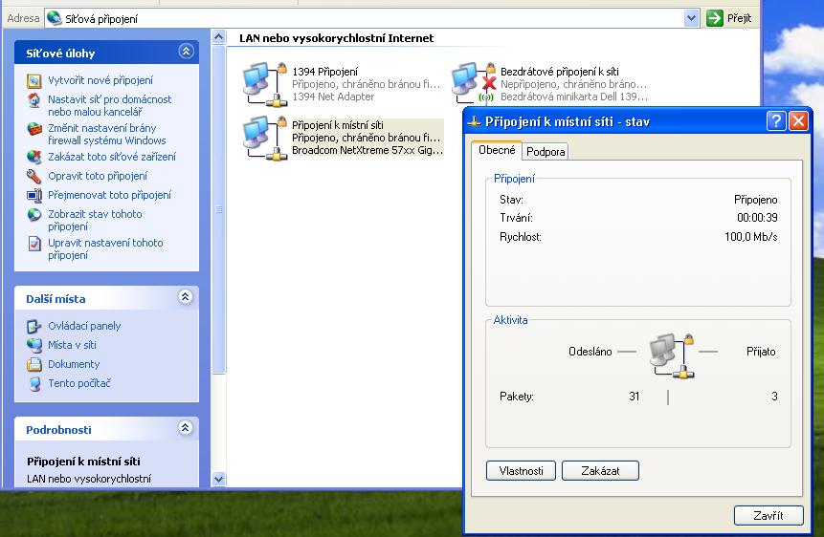Click the Broadcom NetXtreme 57xx adapter text
This screenshot has height=537, width=824.
[367, 150]
